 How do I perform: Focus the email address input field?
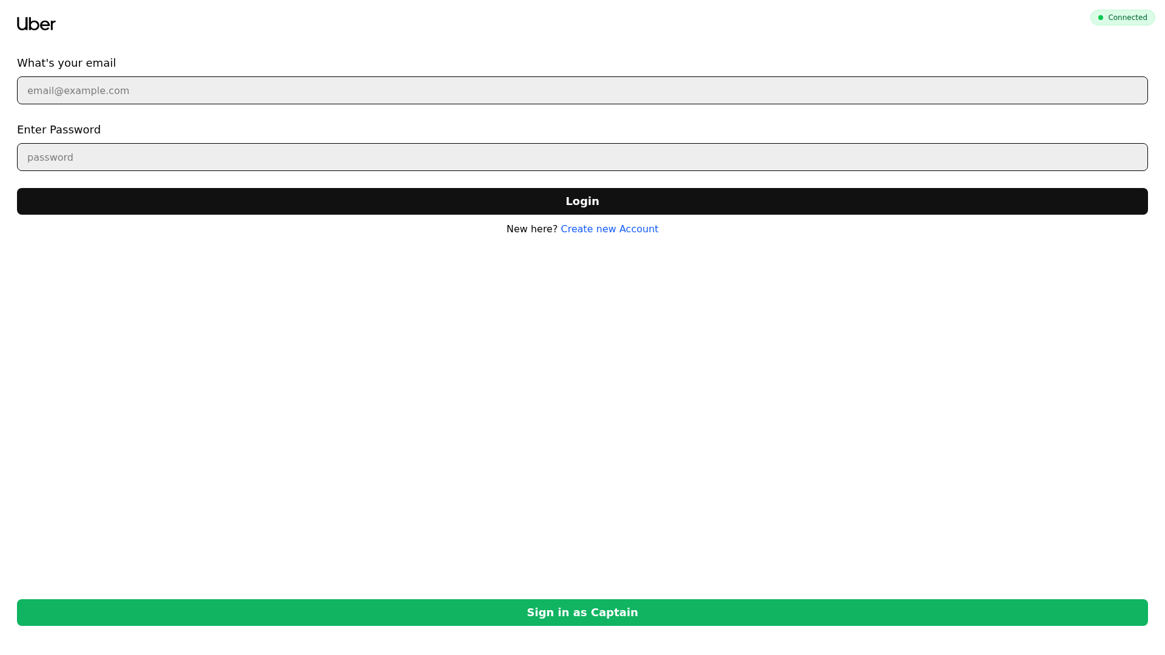tap(582, 90)
